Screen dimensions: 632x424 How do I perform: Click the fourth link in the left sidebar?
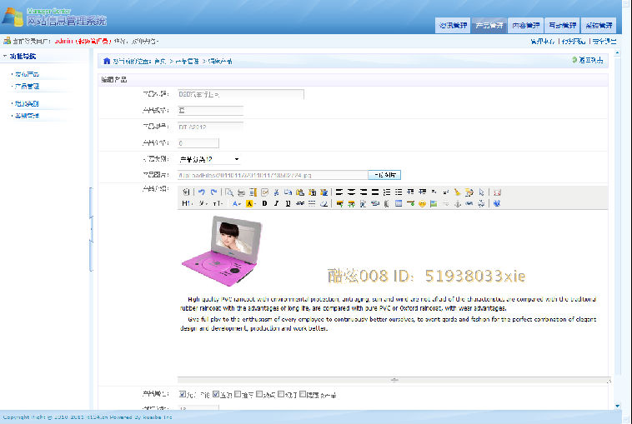(27, 116)
